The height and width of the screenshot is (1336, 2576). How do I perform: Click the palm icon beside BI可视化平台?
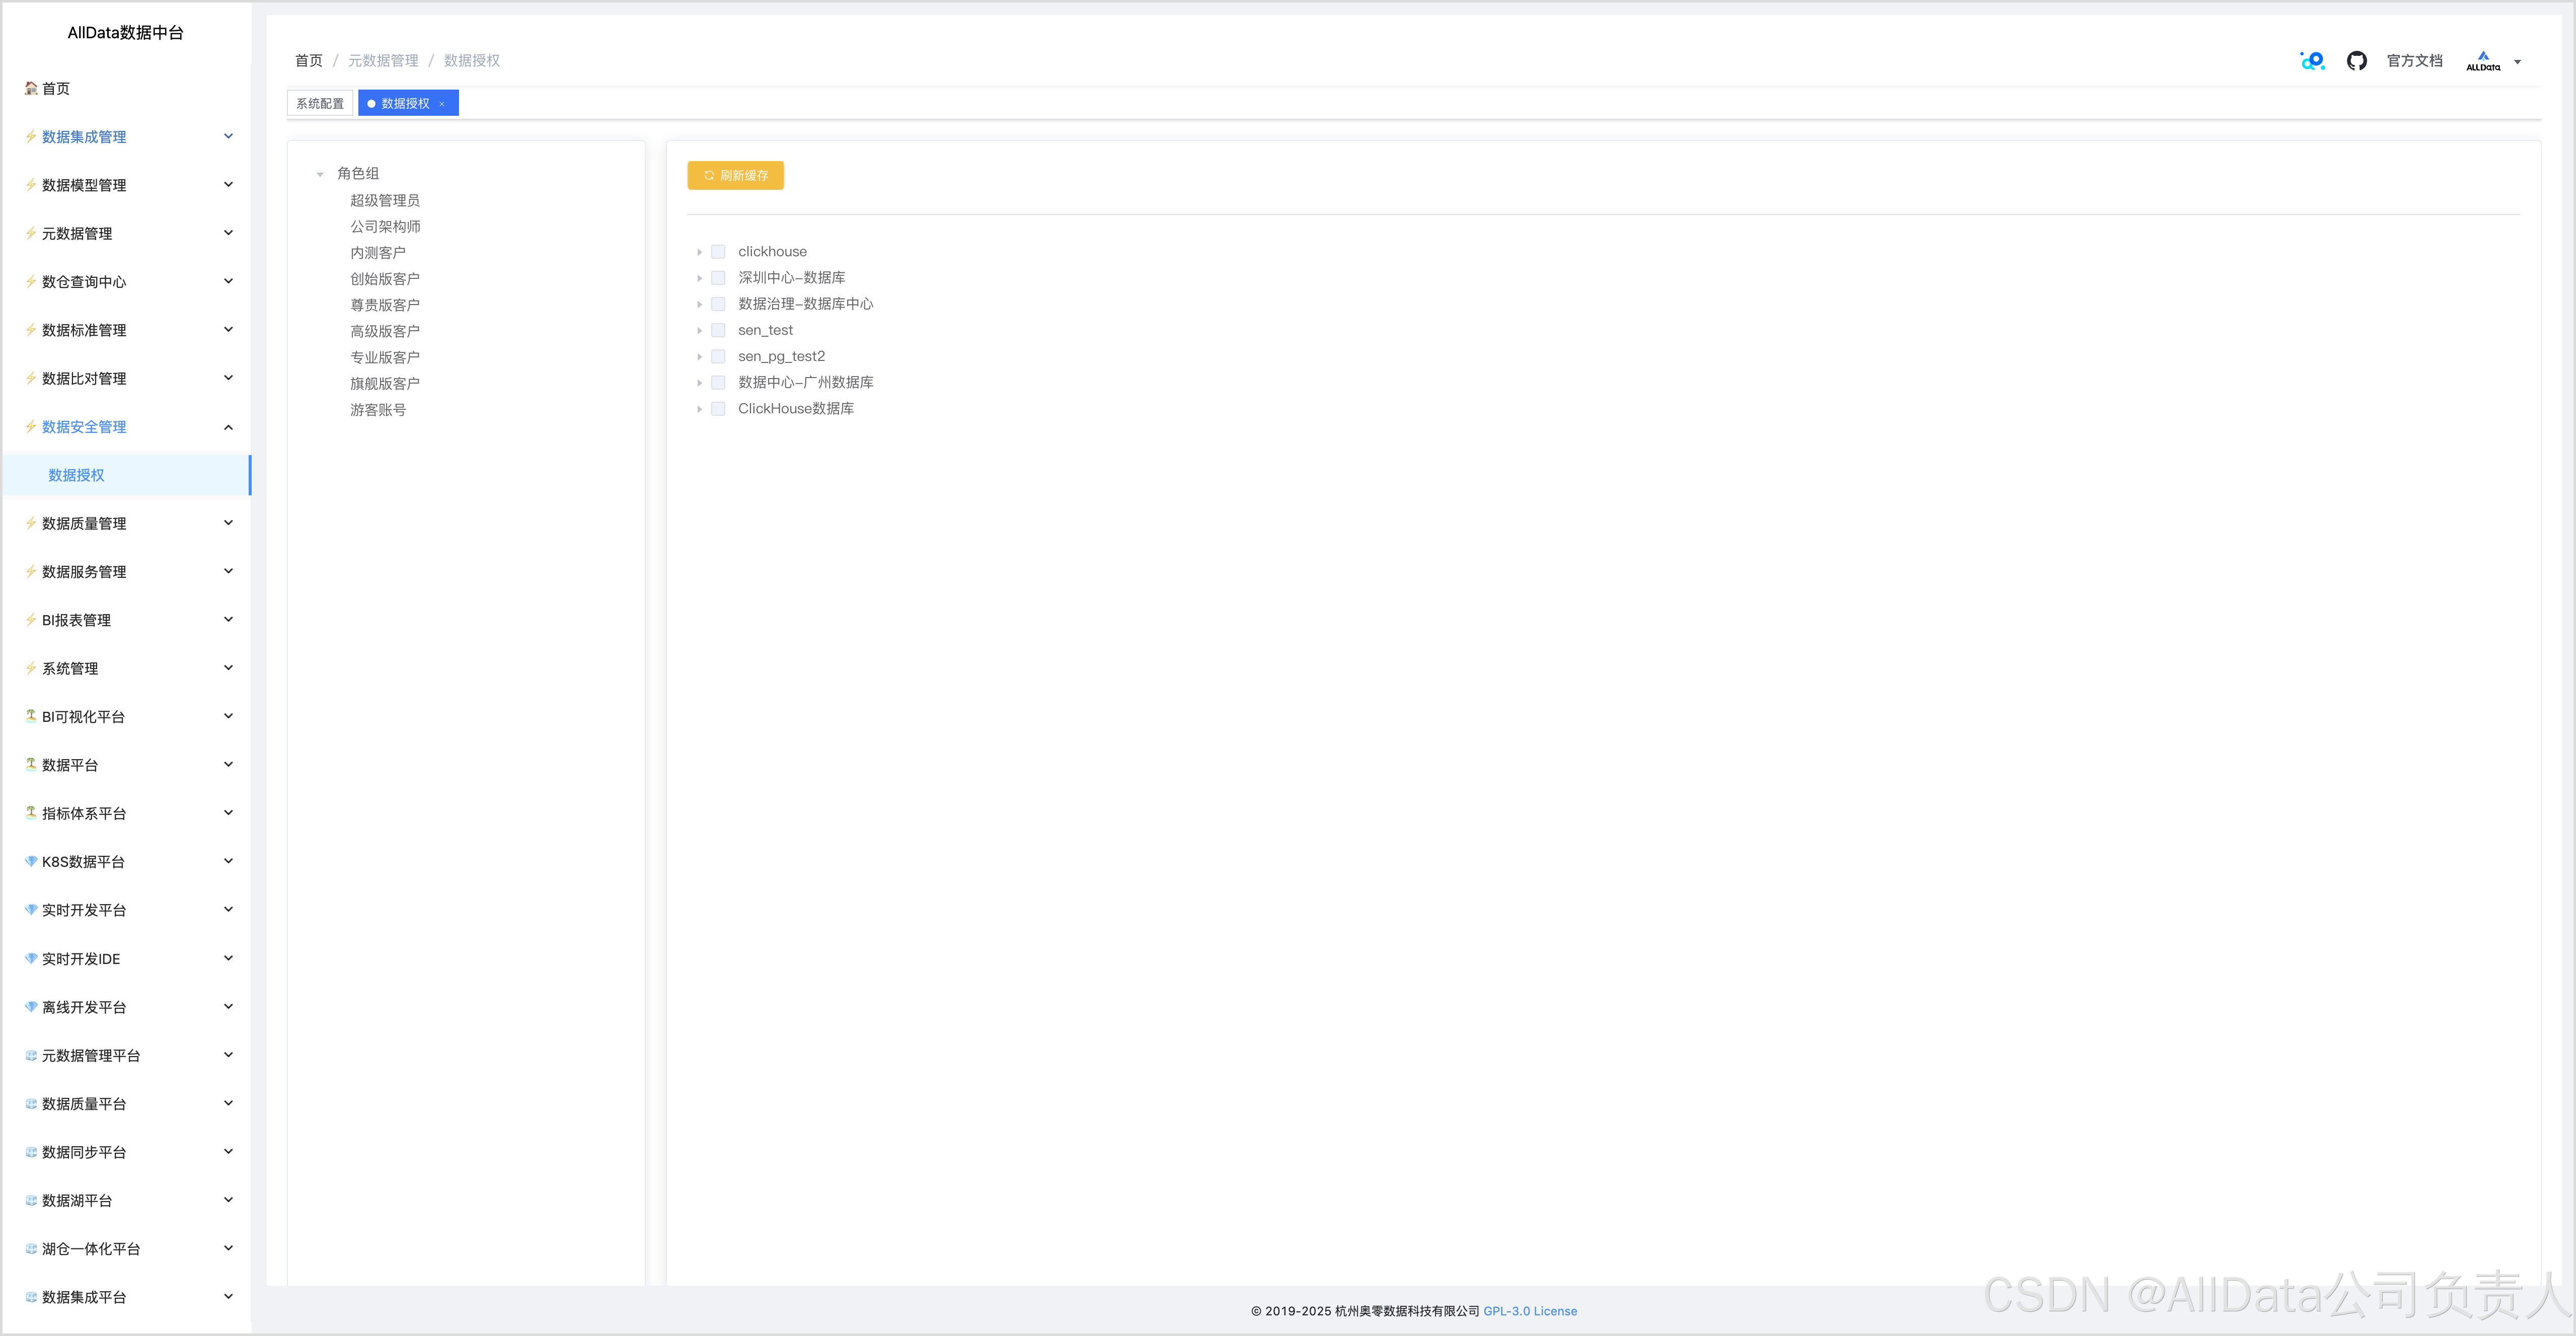click(x=31, y=716)
